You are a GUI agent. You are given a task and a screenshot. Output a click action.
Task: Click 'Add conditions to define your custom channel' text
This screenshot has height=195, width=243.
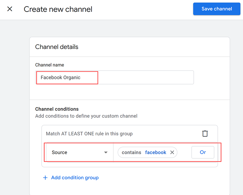click(86, 116)
